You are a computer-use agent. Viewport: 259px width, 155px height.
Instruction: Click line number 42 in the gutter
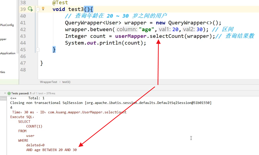23,29
